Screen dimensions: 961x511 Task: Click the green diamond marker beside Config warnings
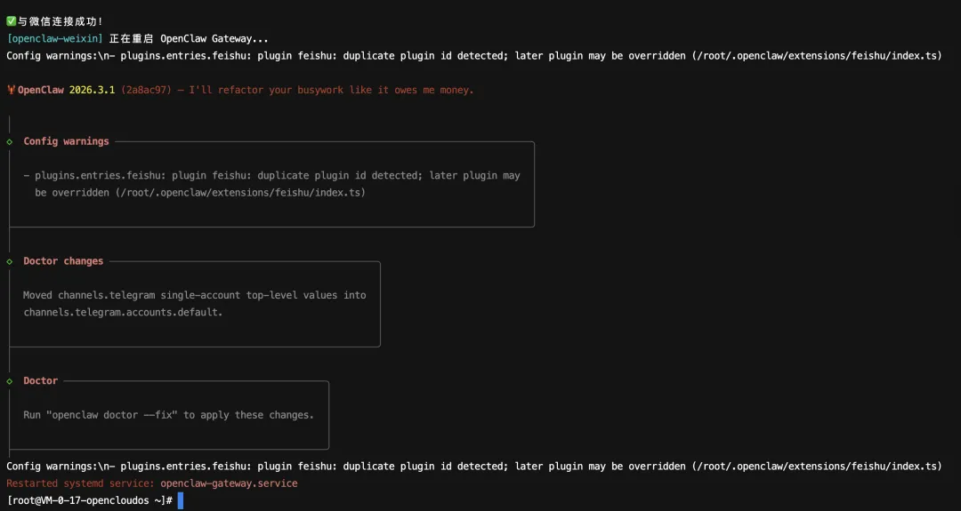coord(9,141)
